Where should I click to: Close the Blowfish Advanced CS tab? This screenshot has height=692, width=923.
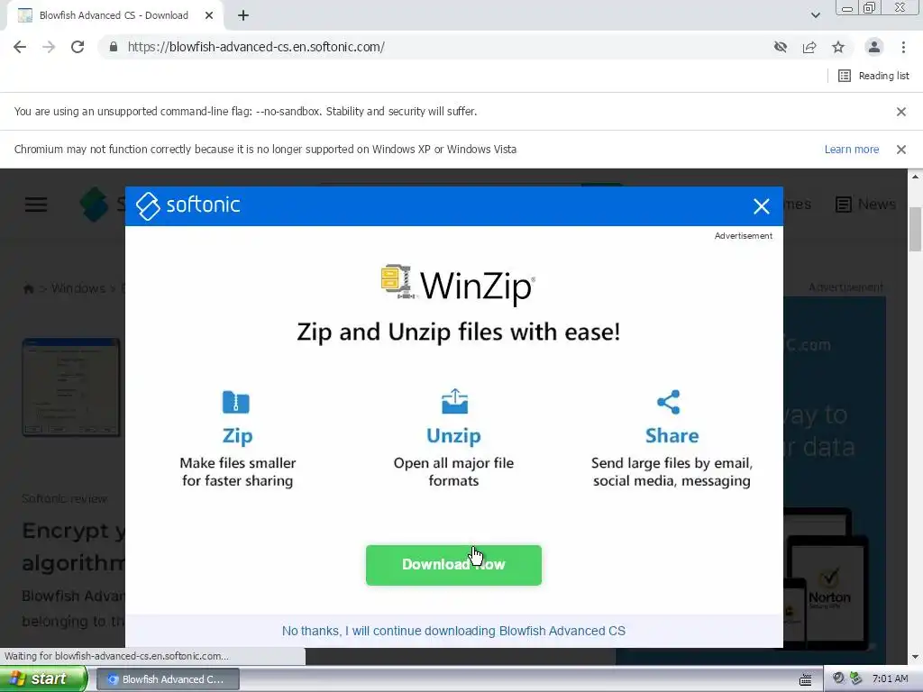(209, 16)
